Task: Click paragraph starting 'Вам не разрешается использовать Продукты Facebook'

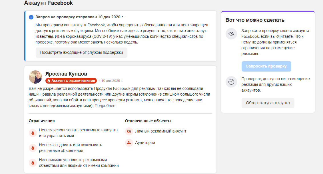Action: point(119,97)
